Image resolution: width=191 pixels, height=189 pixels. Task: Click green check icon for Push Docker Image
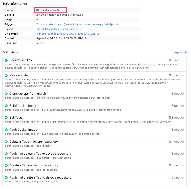[6, 130]
